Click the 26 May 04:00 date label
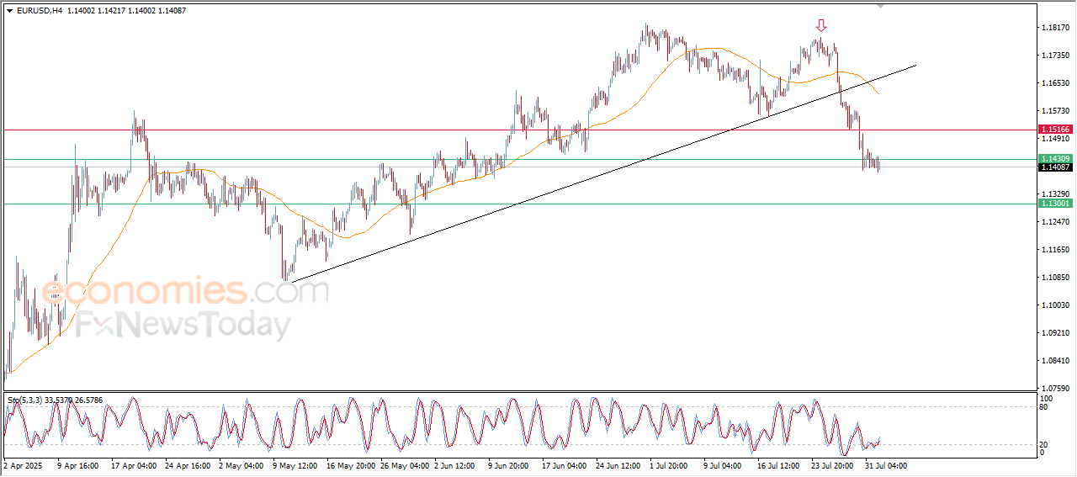1077x477 pixels. coord(403,465)
